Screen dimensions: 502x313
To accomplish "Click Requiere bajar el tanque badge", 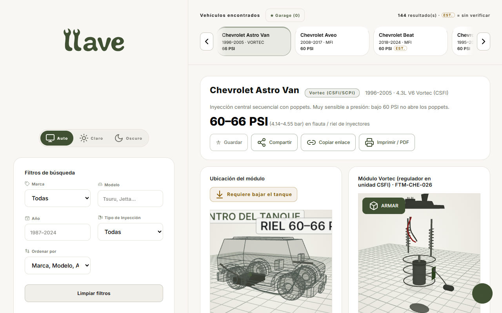I will [253, 194].
